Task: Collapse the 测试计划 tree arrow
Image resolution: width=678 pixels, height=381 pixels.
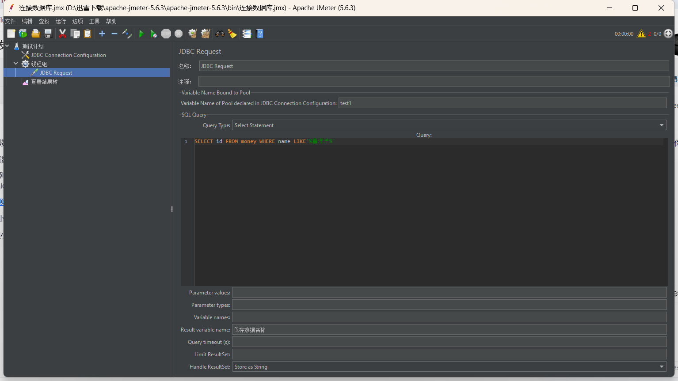Action: pos(7,46)
